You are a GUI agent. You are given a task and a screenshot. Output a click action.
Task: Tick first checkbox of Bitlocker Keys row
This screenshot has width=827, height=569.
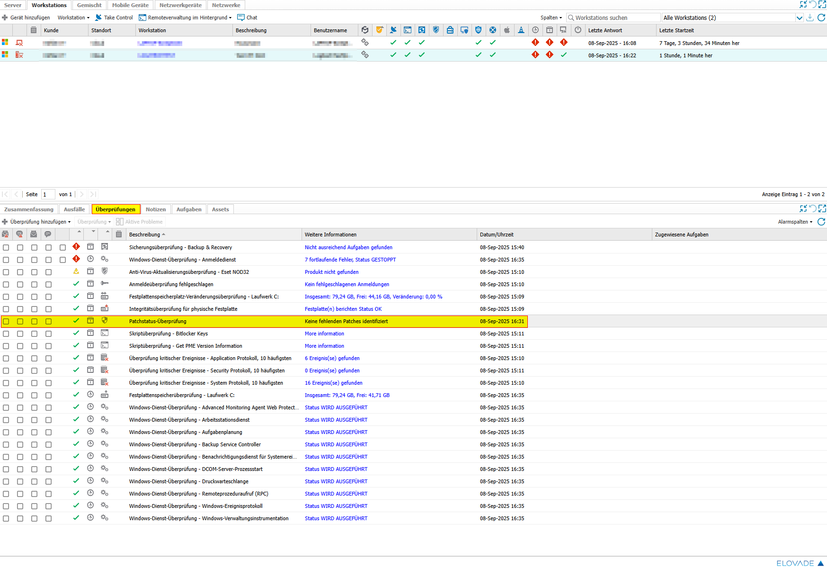point(6,334)
